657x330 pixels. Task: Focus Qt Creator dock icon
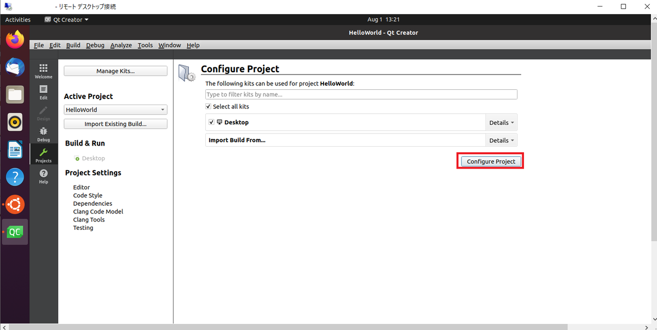(15, 231)
